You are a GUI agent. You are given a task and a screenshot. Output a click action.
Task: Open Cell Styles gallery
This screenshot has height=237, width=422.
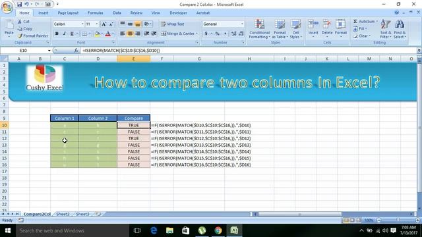point(296,29)
